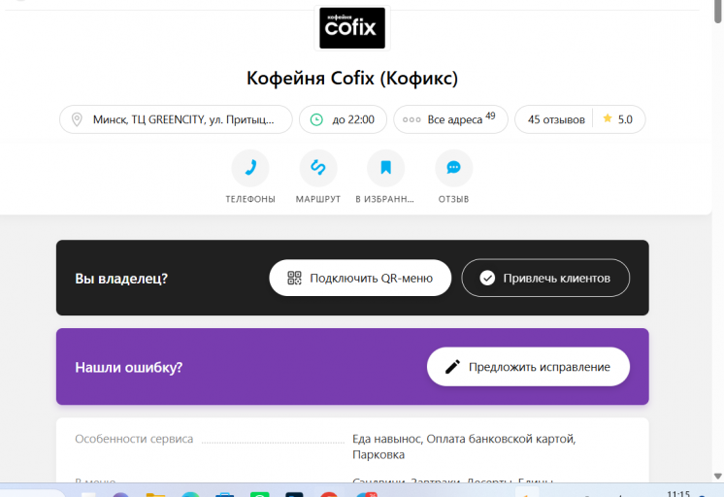Click the text 'Вы владелец?'
The height and width of the screenshot is (497, 724).
[121, 279]
